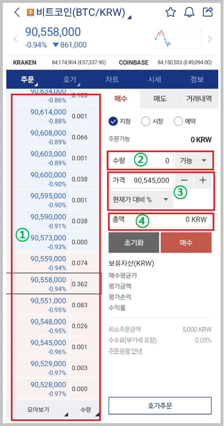This screenshot has height=426, width=224.
Task: Click the COINBASE price 84,150,553
Action: [184, 63]
